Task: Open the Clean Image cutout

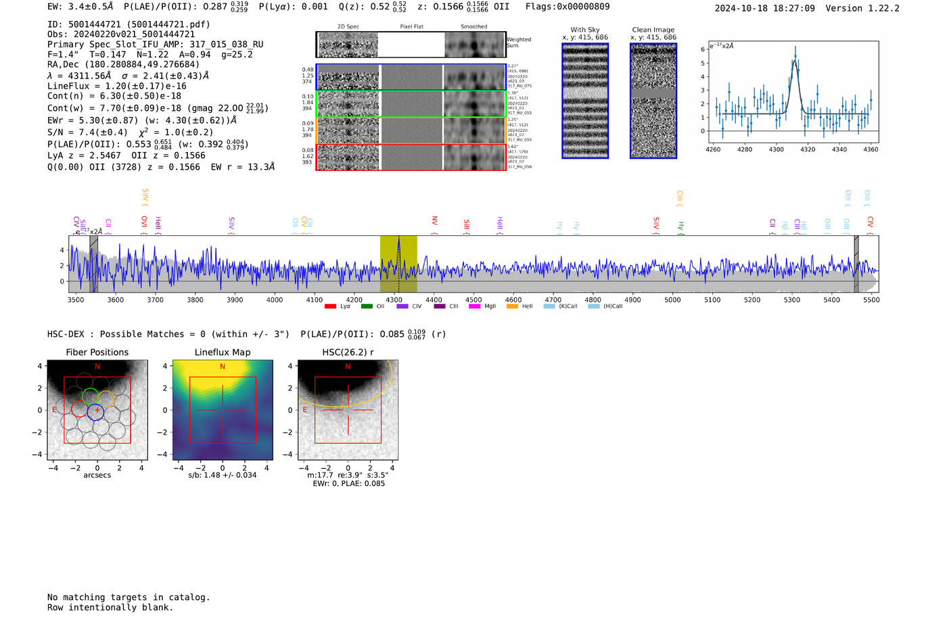Action: (x=653, y=101)
